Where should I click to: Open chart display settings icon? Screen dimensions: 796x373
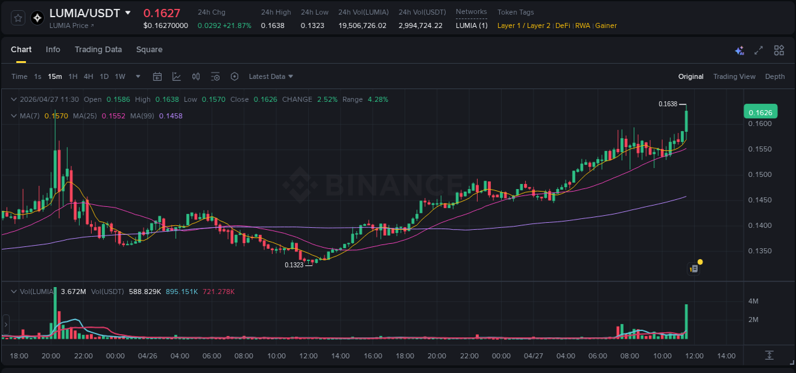click(215, 76)
